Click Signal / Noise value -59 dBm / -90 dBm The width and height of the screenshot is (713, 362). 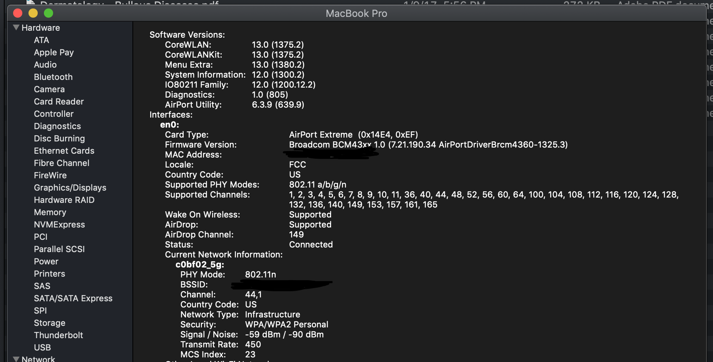(x=285, y=334)
